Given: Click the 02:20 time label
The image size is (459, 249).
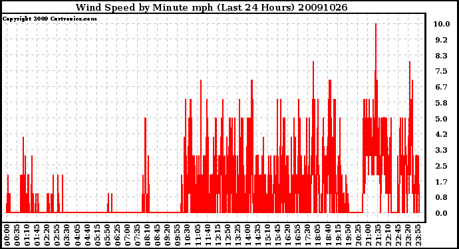Looking at the screenshot, I should (x=47, y=235).
